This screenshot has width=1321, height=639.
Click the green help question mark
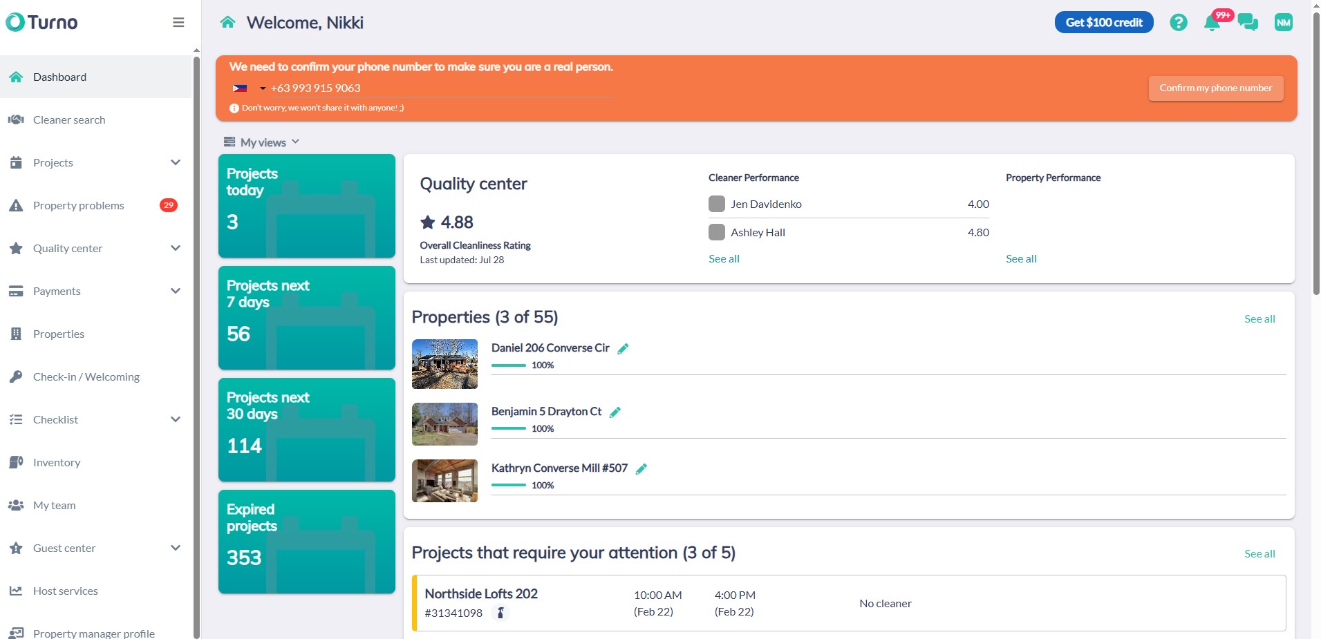(1179, 23)
